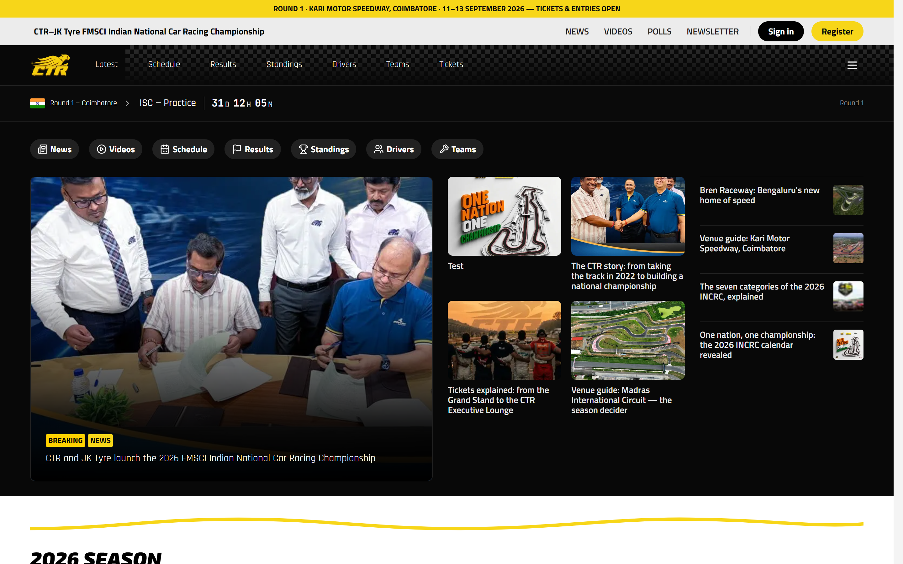Open Results in the main nav
903x564 pixels.
[x=223, y=64]
